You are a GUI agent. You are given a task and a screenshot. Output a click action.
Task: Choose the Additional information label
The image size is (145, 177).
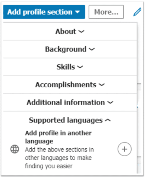coord(66,102)
